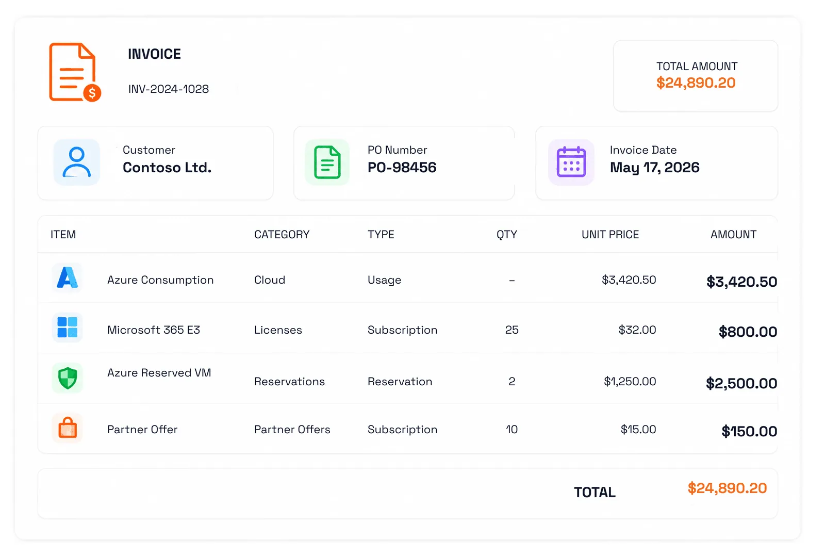Click the Microsoft 365 E3 tiles icon

[68, 327]
